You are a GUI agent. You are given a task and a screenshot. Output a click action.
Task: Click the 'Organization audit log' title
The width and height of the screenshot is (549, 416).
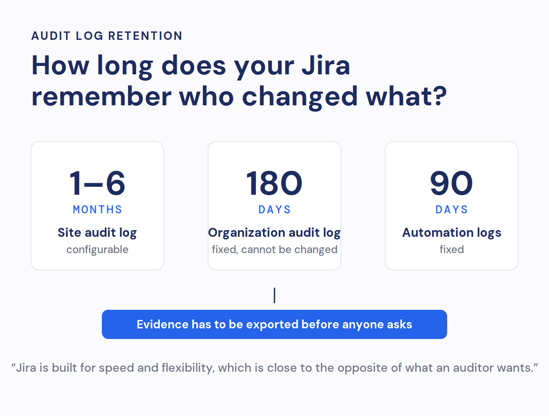tap(274, 233)
